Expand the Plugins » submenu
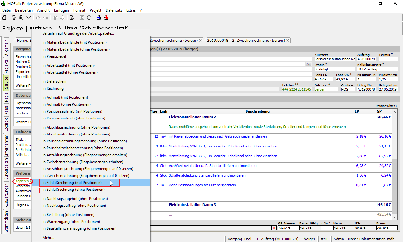This screenshot has height=242, width=403. click(x=22, y=205)
